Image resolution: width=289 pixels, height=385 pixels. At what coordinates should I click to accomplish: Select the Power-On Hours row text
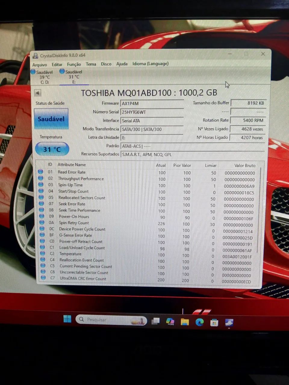74,216
